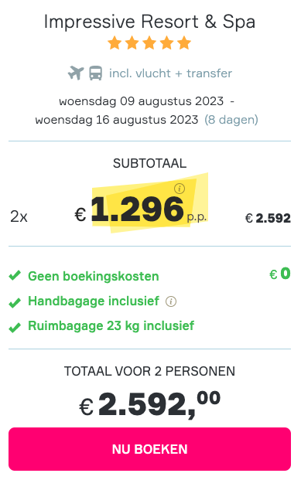Click the checkmark beside Geen boekingskosten

15,275
